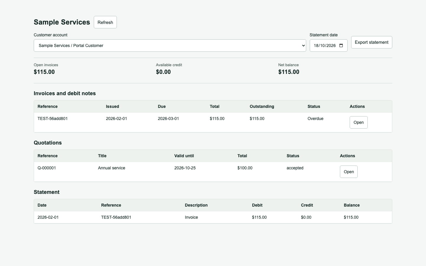Expand the Customer account dropdown
426x266 pixels.
click(x=170, y=46)
